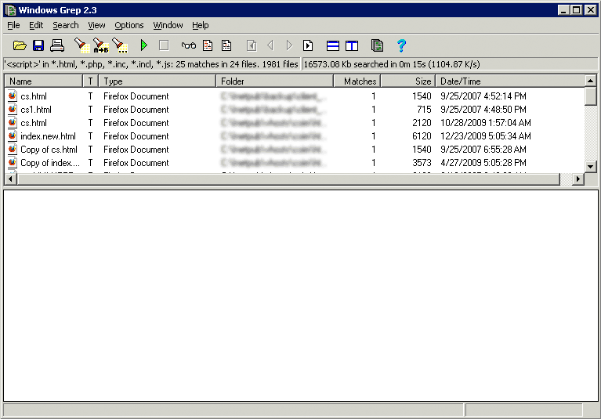Open the Window menu
The height and width of the screenshot is (419, 601).
pos(168,25)
